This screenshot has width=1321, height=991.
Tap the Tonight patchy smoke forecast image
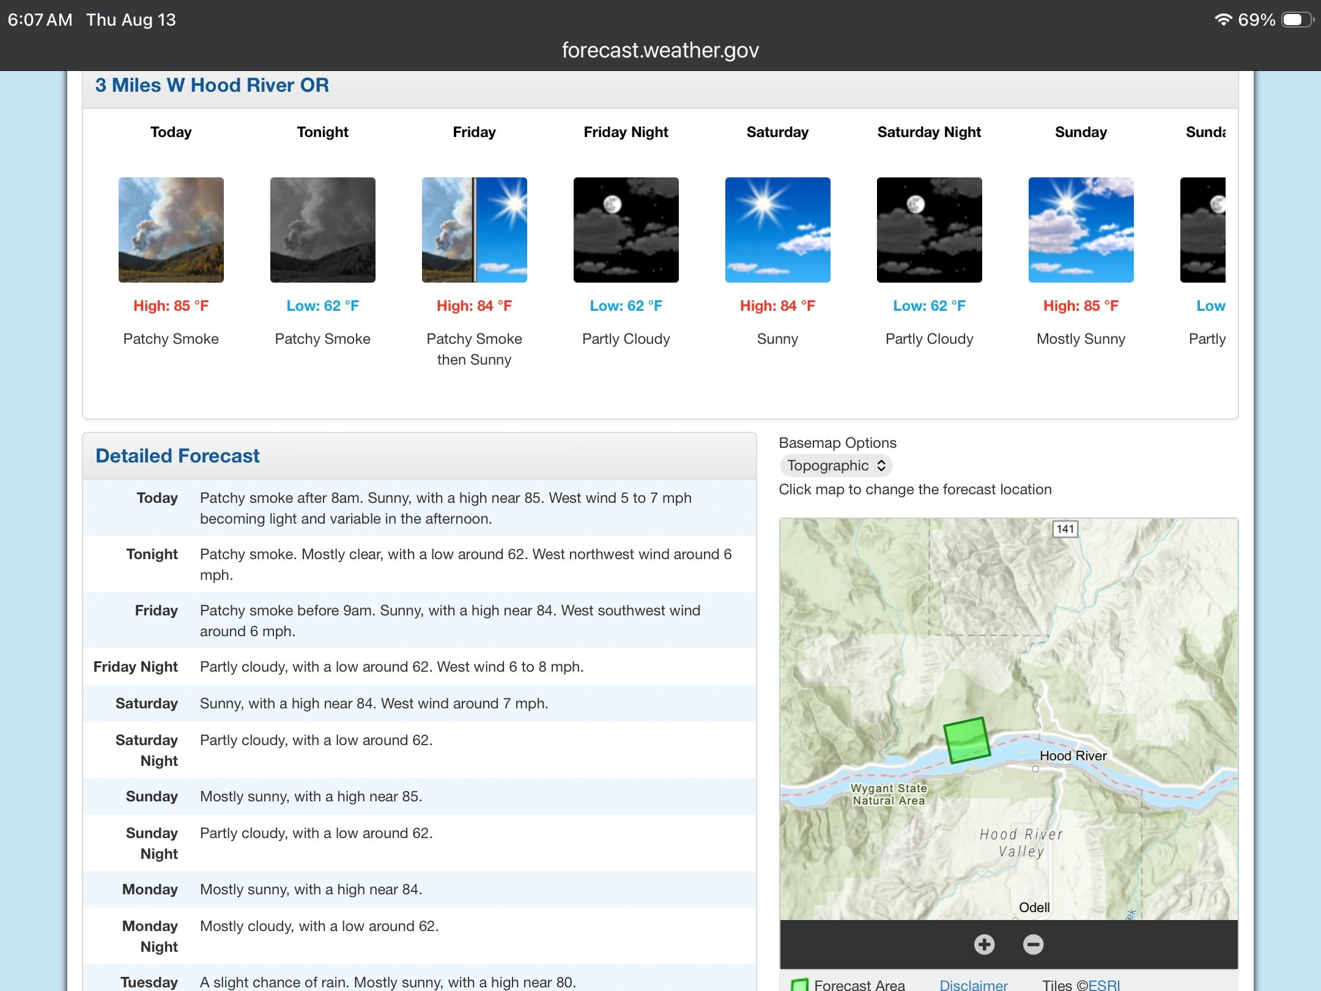pyautogui.click(x=323, y=230)
